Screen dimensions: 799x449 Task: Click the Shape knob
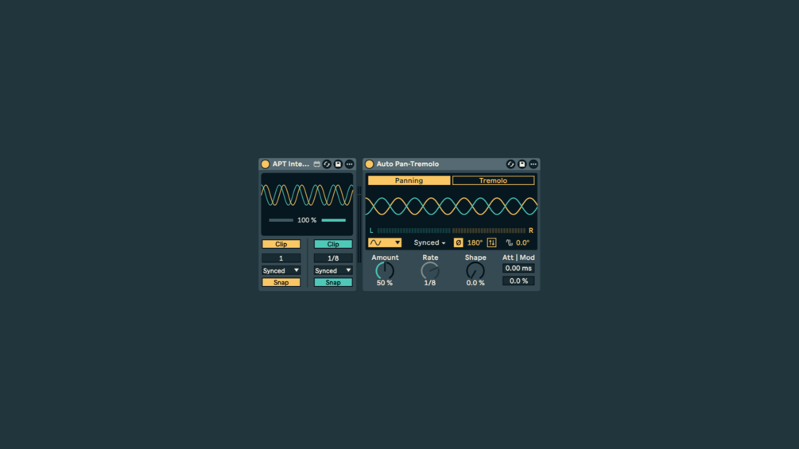475,271
